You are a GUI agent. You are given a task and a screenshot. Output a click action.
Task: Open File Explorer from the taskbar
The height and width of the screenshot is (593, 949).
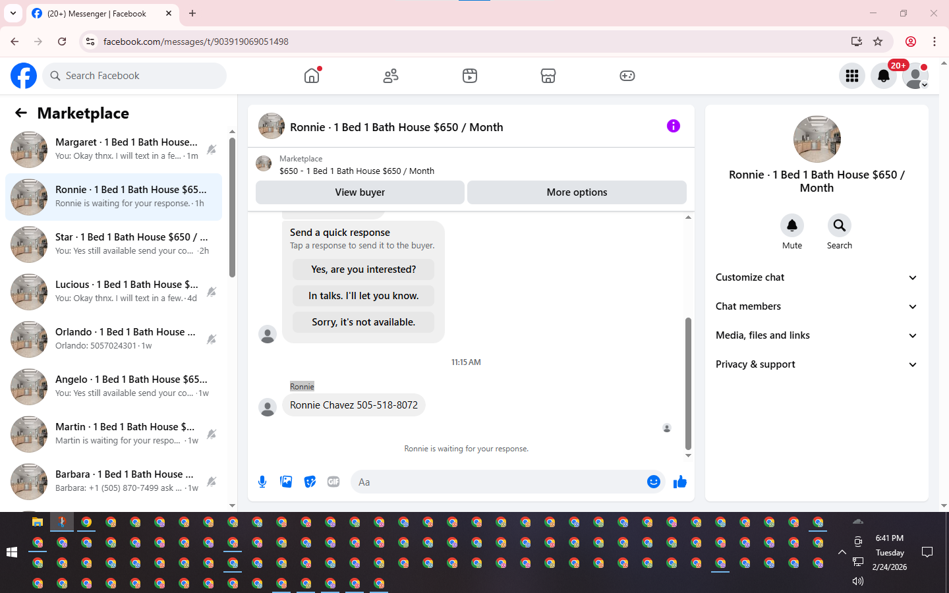pyautogui.click(x=38, y=522)
